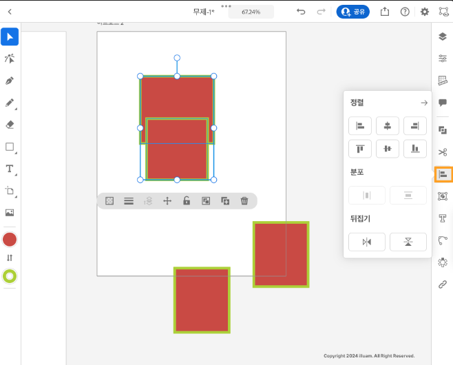Open opacity checkerboard in context bar
The height and width of the screenshot is (365, 453).
coord(109,201)
